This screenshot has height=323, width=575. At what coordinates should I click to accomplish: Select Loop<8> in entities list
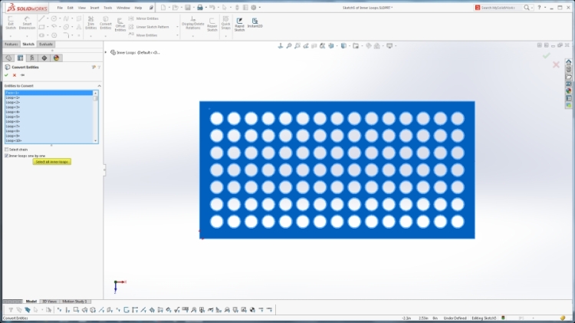click(49, 131)
